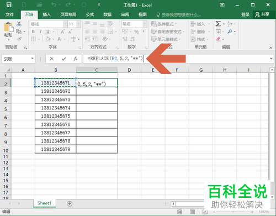Open the font size dropdown showing 11
Screen dimensions: 276x216
pos(78,24)
